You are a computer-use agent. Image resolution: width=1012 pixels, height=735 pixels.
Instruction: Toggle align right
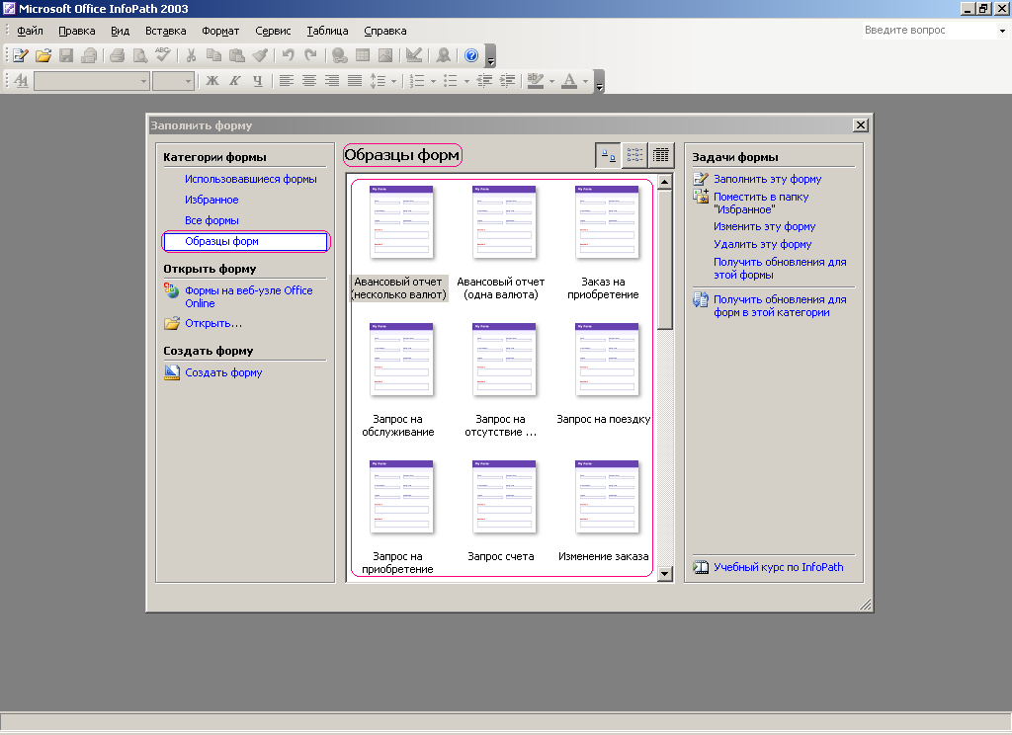[332, 81]
